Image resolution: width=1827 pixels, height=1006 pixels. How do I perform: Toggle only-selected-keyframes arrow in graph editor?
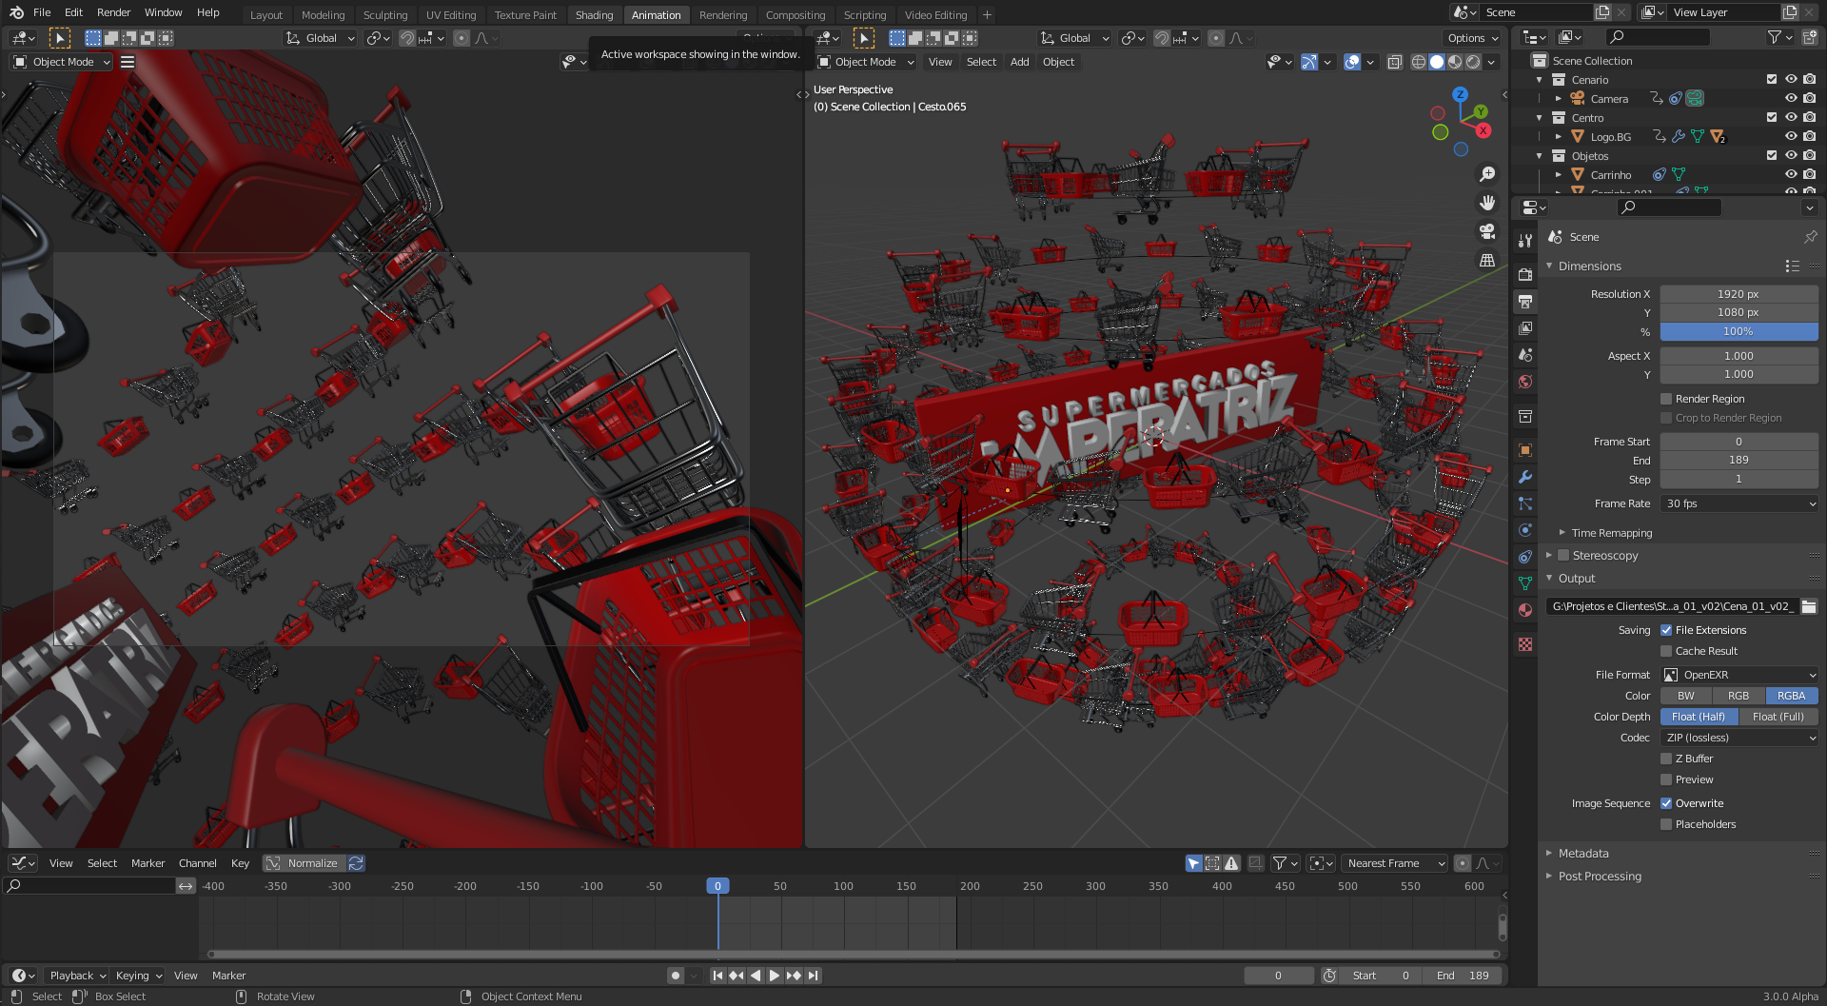(1193, 863)
